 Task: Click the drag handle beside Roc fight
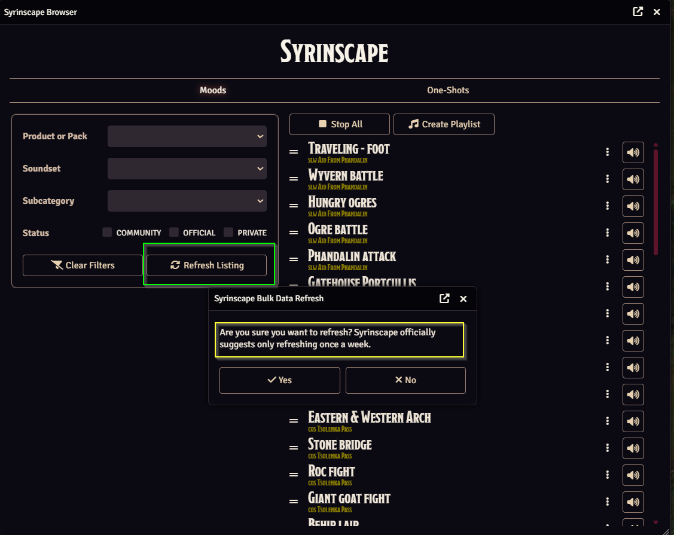[x=294, y=475]
